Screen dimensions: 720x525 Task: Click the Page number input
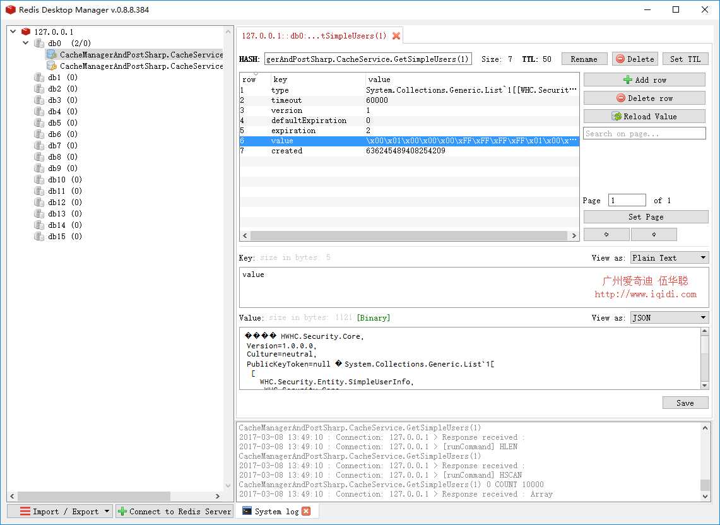(x=627, y=200)
